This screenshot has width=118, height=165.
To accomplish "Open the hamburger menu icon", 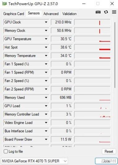I will [114, 12].
